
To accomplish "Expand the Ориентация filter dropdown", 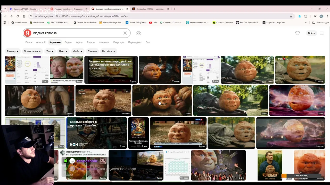I will coord(32,51).
